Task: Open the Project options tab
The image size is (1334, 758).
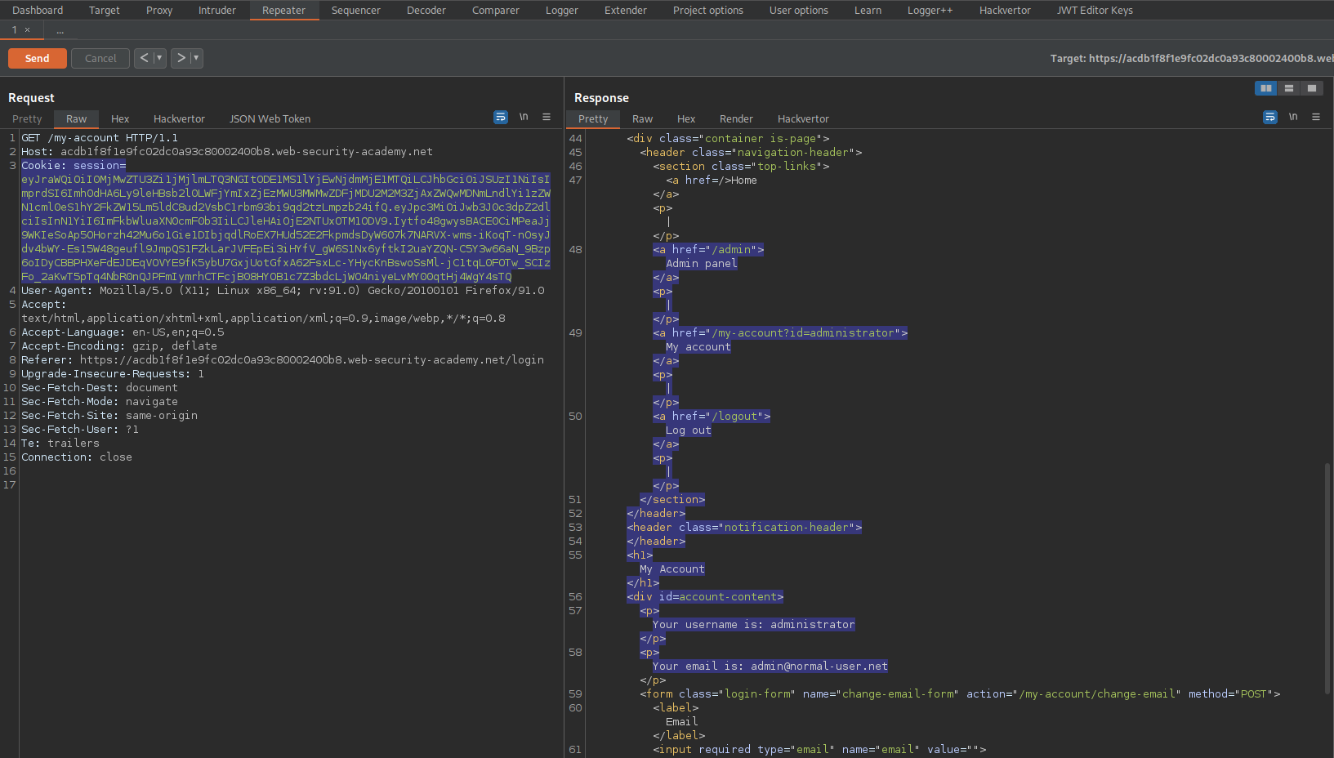Action: coord(708,11)
